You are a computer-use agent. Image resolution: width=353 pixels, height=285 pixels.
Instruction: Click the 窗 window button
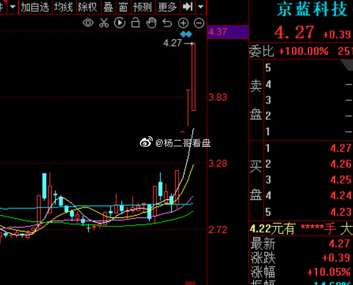pos(123,7)
